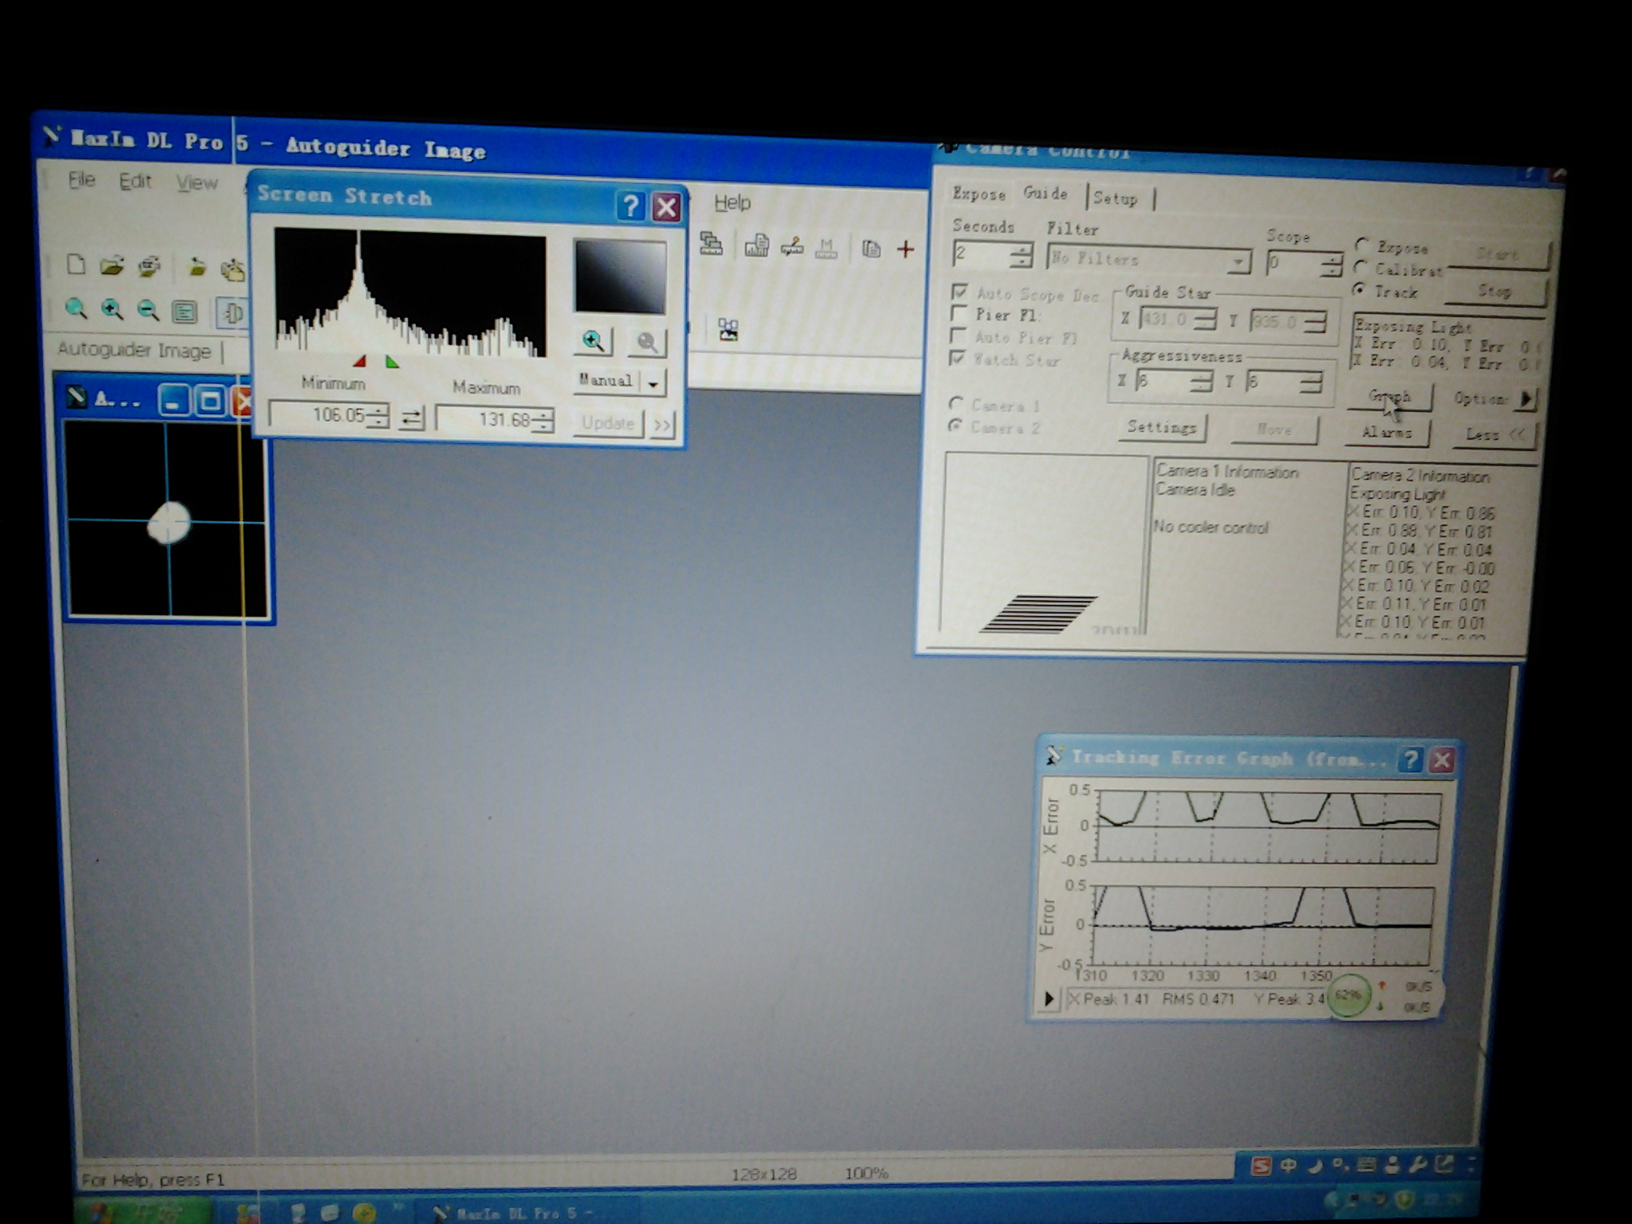1632x1224 pixels.
Task: Click the magnifier zoom icon in main toolbar
Action: pos(76,309)
